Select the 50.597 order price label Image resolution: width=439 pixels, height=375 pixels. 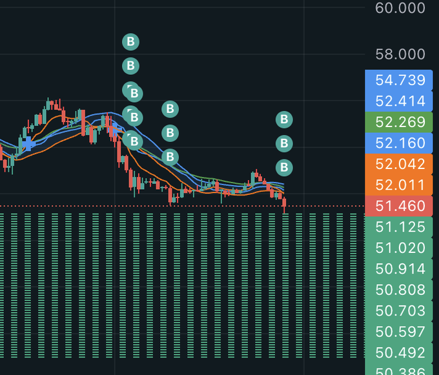399,332
